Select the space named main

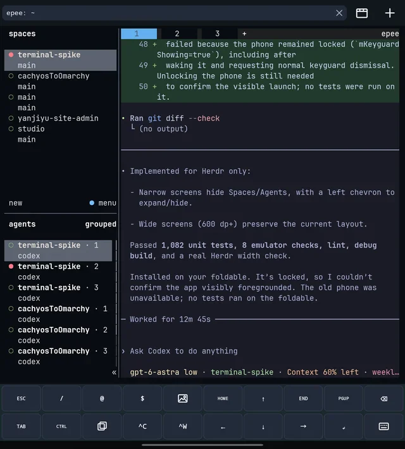point(60,102)
